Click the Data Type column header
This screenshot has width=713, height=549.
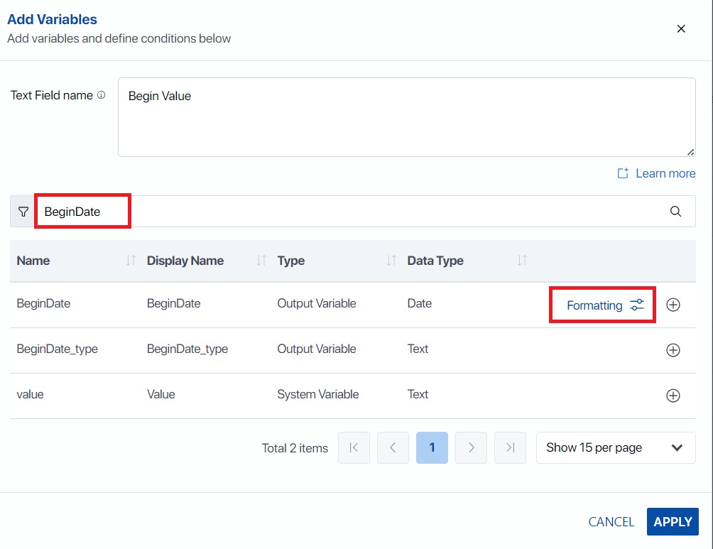435,261
